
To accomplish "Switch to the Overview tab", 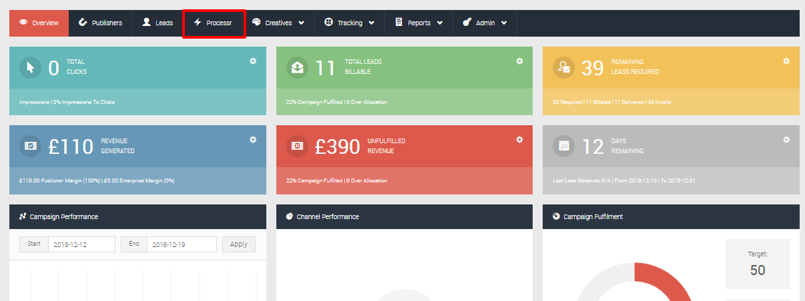I will pyautogui.click(x=39, y=23).
